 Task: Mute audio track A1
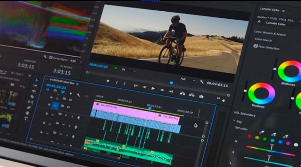66,116
